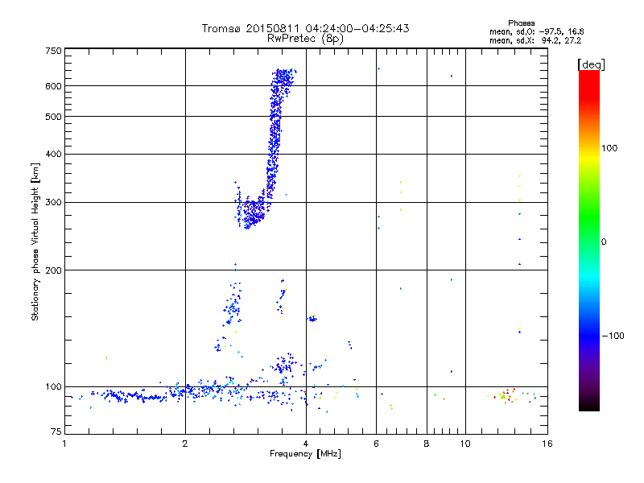Click y-axis tick label "400"
This screenshot has width=644, height=483.
pyautogui.click(x=53, y=154)
